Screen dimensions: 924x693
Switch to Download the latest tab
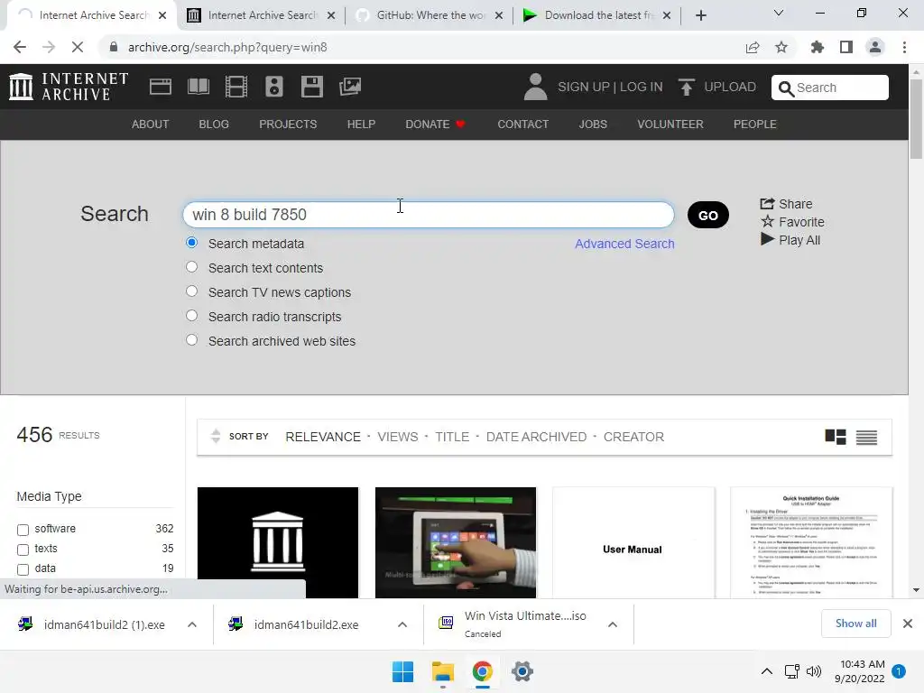(598, 15)
